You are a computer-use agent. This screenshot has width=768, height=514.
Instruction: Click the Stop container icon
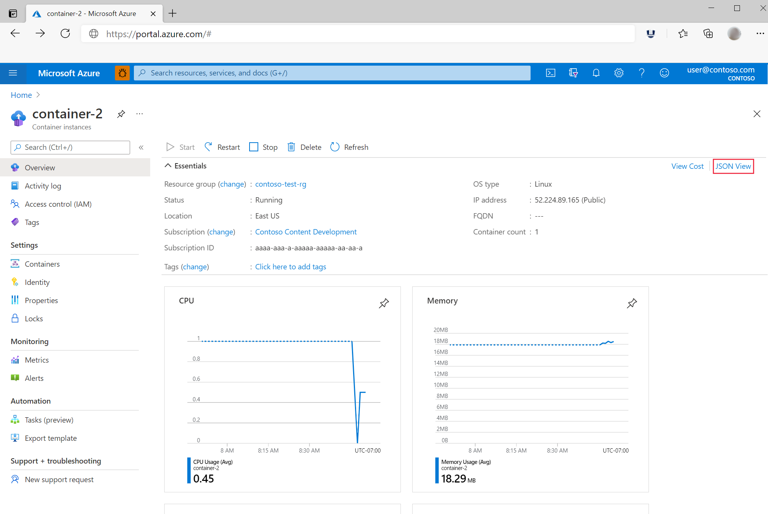tap(253, 147)
